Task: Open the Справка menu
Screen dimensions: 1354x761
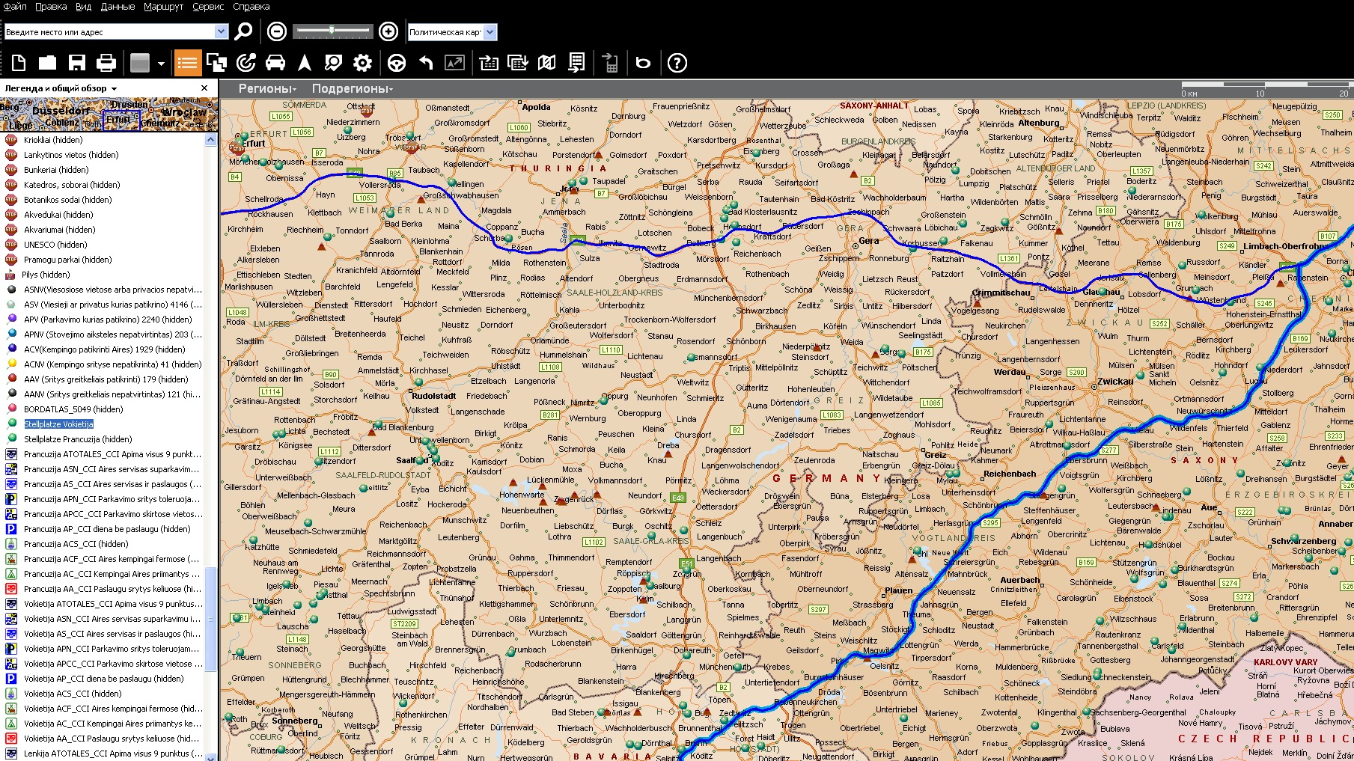Action: coord(251,7)
